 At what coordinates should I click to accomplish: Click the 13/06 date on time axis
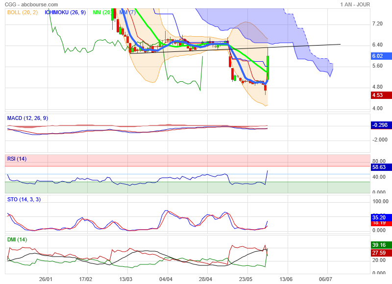tap(286, 279)
